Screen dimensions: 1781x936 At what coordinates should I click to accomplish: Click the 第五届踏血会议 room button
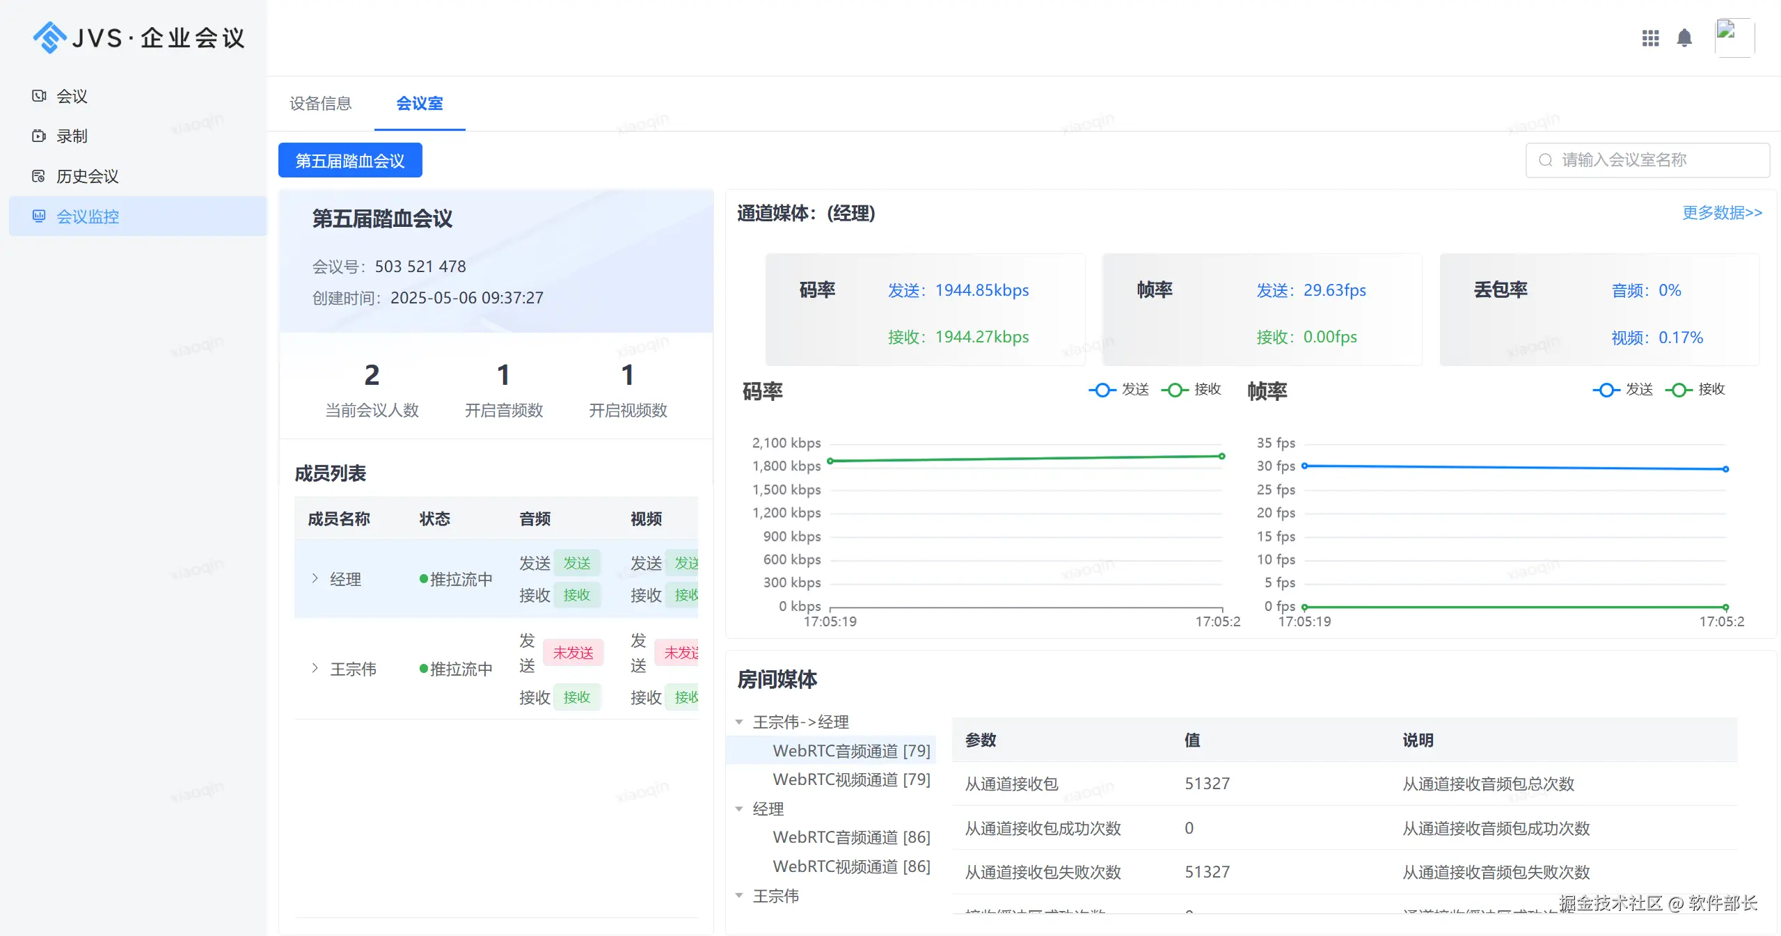[x=349, y=161]
